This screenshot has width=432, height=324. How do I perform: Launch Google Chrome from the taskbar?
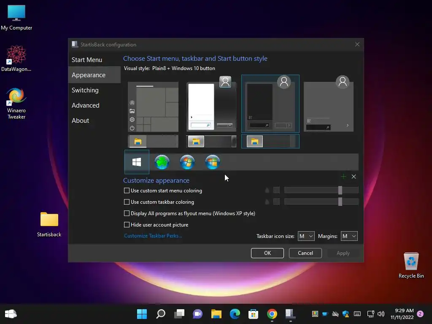(272, 314)
